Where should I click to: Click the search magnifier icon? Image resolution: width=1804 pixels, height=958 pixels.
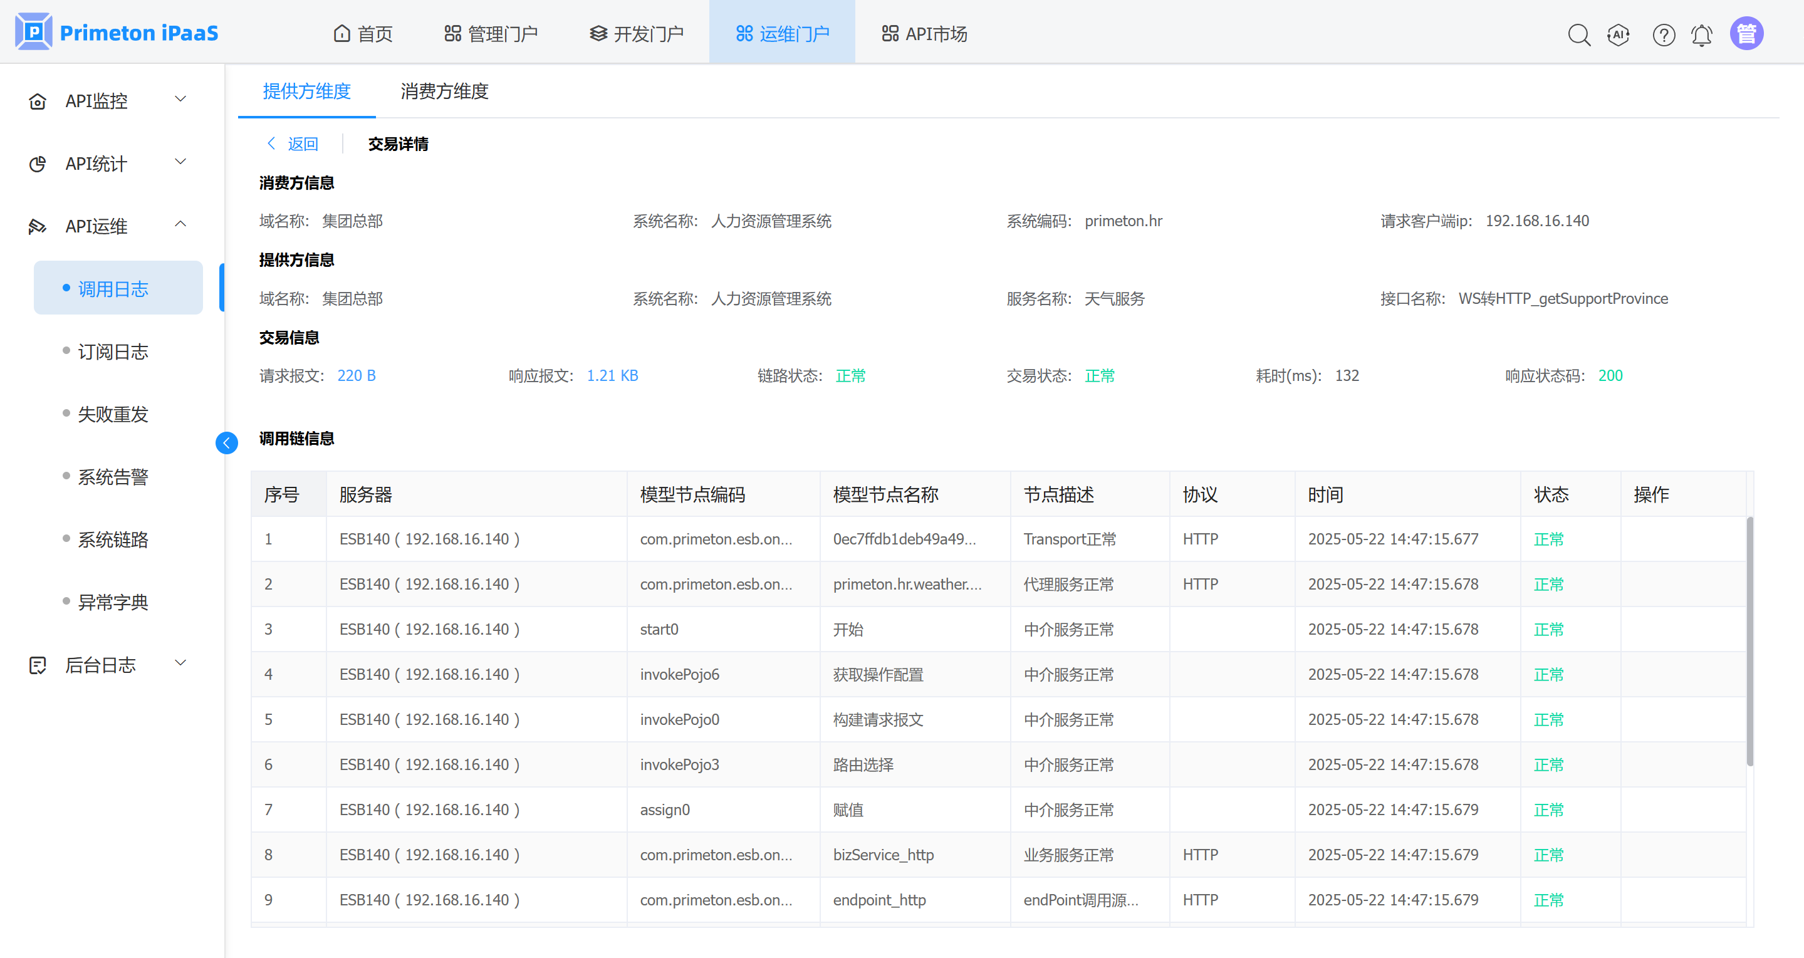point(1578,34)
